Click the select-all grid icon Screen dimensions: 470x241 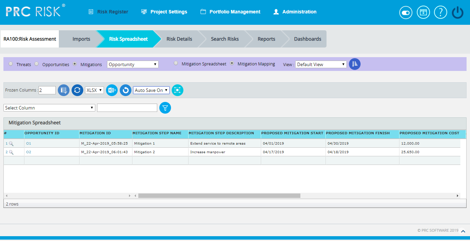tap(178, 90)
